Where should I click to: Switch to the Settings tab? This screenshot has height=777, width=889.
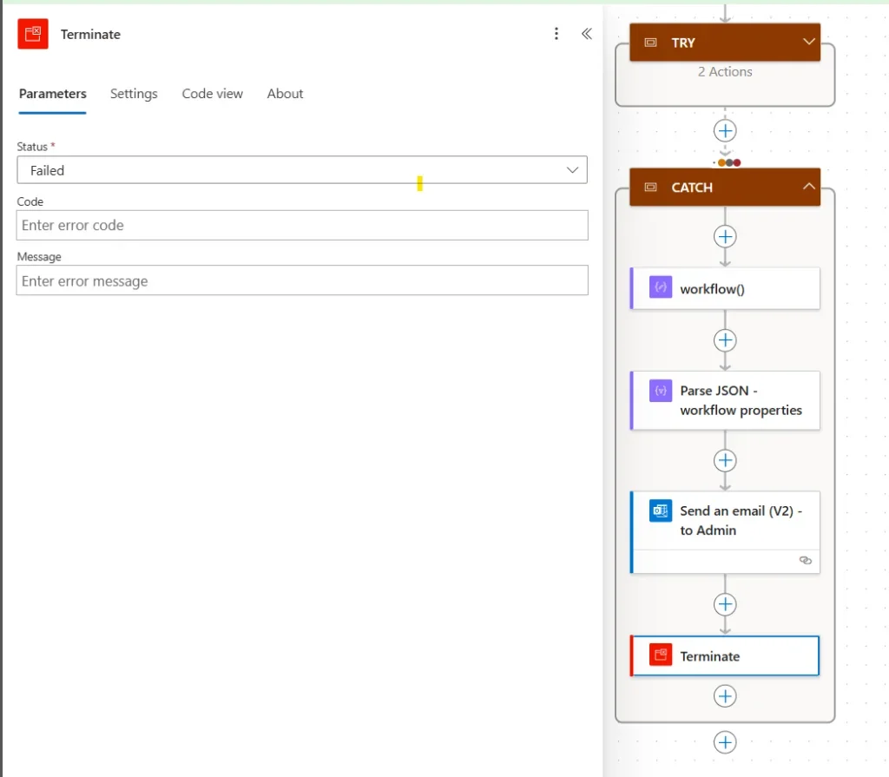pos(134,94)
